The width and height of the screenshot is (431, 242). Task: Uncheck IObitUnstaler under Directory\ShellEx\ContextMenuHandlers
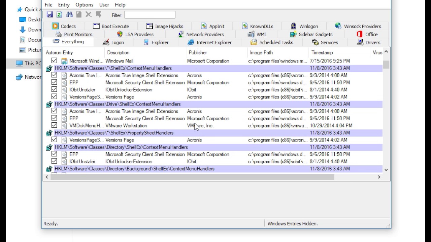[54, 161]
